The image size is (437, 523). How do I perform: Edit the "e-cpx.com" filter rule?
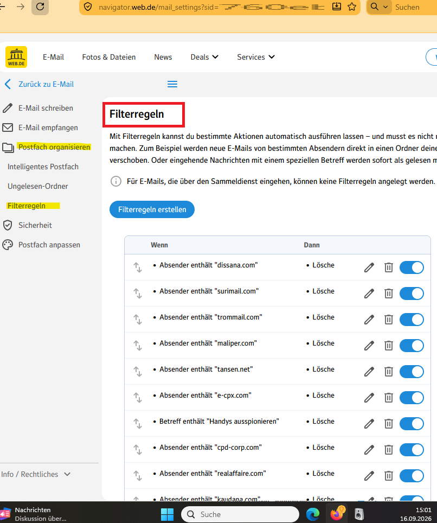coord(369,398)
